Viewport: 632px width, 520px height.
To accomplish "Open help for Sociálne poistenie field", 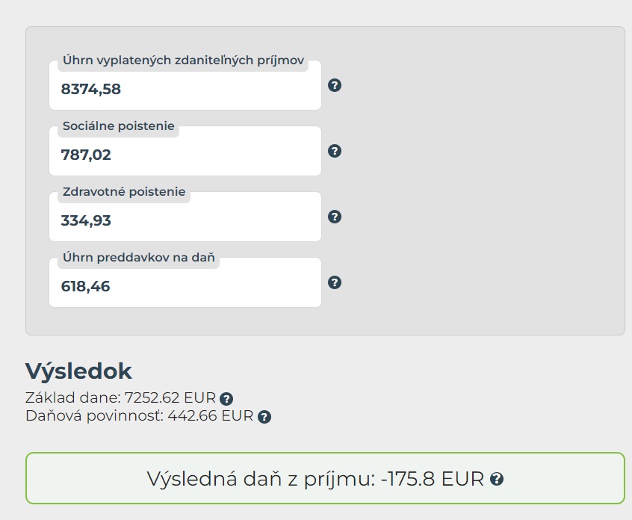I will click(335, 151).
